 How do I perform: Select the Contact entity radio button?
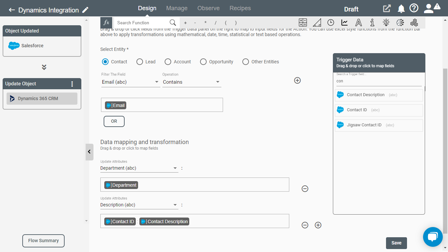click(x=105, y=62)
